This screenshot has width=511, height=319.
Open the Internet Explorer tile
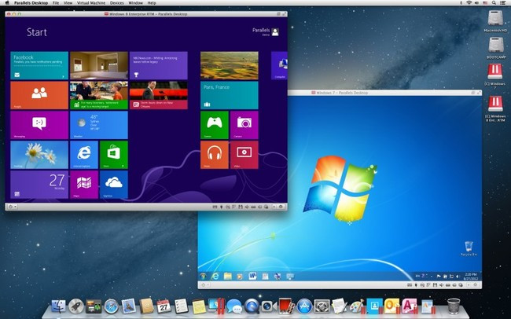click(x=84, y=154)
